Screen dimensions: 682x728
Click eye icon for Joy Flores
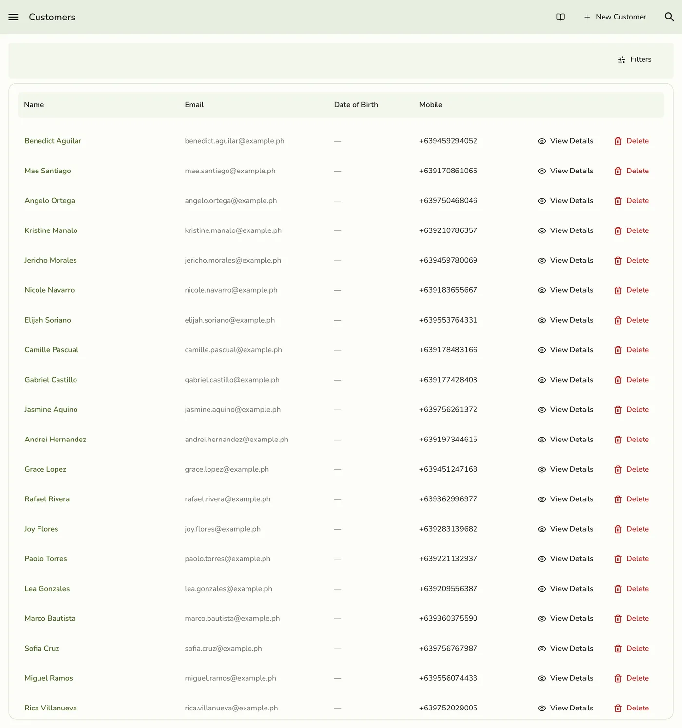pyautogui.click(x=542, y=529)
